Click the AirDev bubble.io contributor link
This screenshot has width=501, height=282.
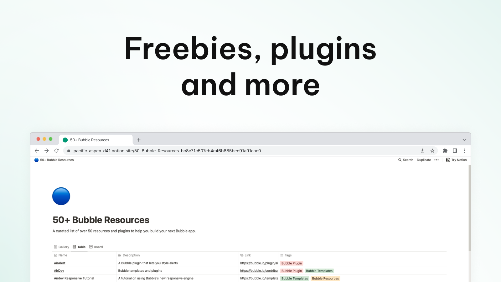pyautogui.click(x=259, y=271)
